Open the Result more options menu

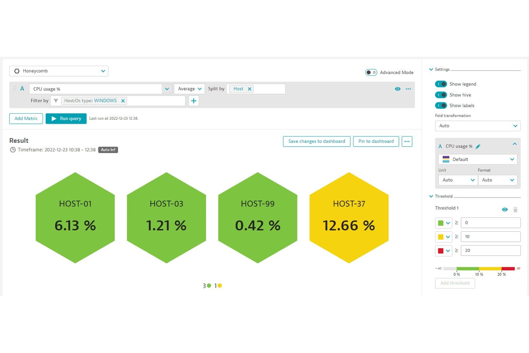[407, 141]
